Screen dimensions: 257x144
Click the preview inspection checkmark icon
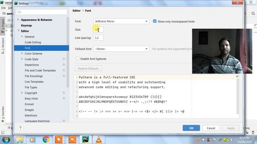[x=237, y=76]
